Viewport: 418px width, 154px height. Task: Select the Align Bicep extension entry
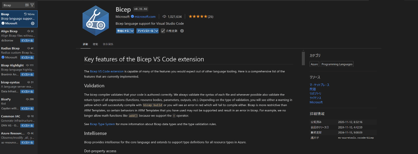tap(19, 35)
